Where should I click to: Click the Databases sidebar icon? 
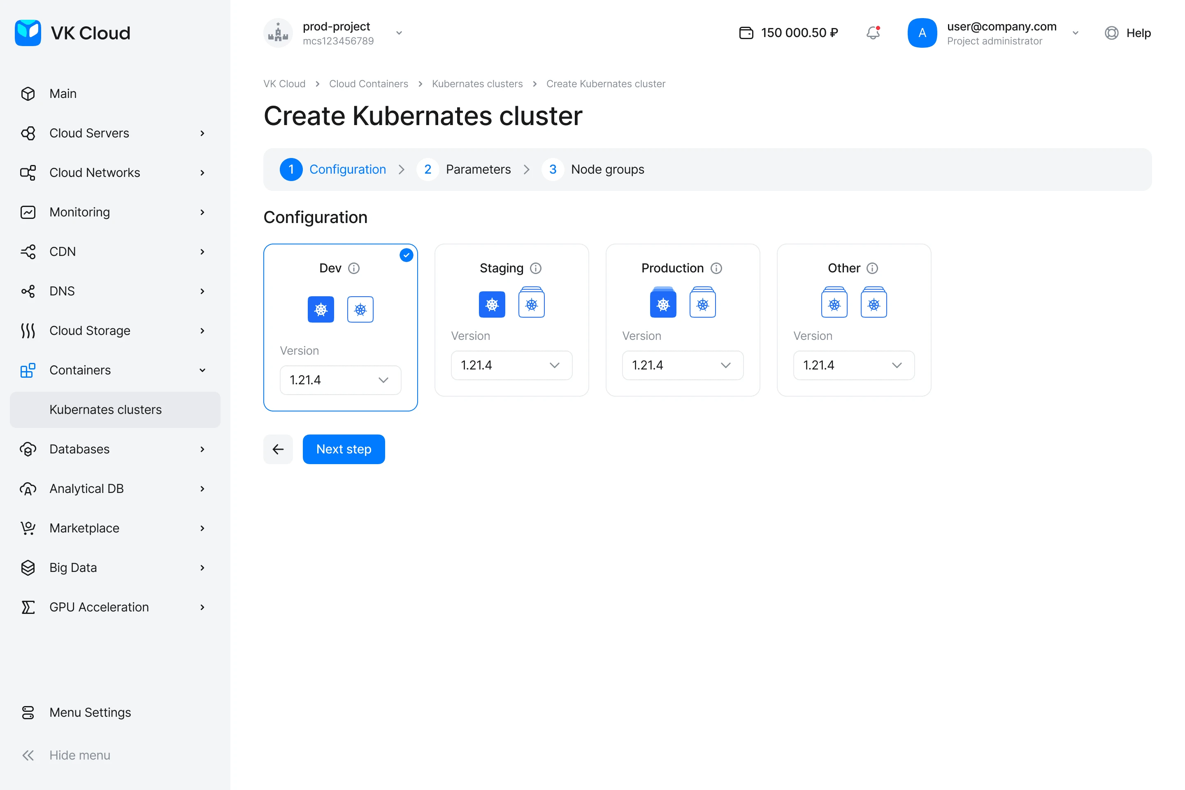[x=28, y=449]
